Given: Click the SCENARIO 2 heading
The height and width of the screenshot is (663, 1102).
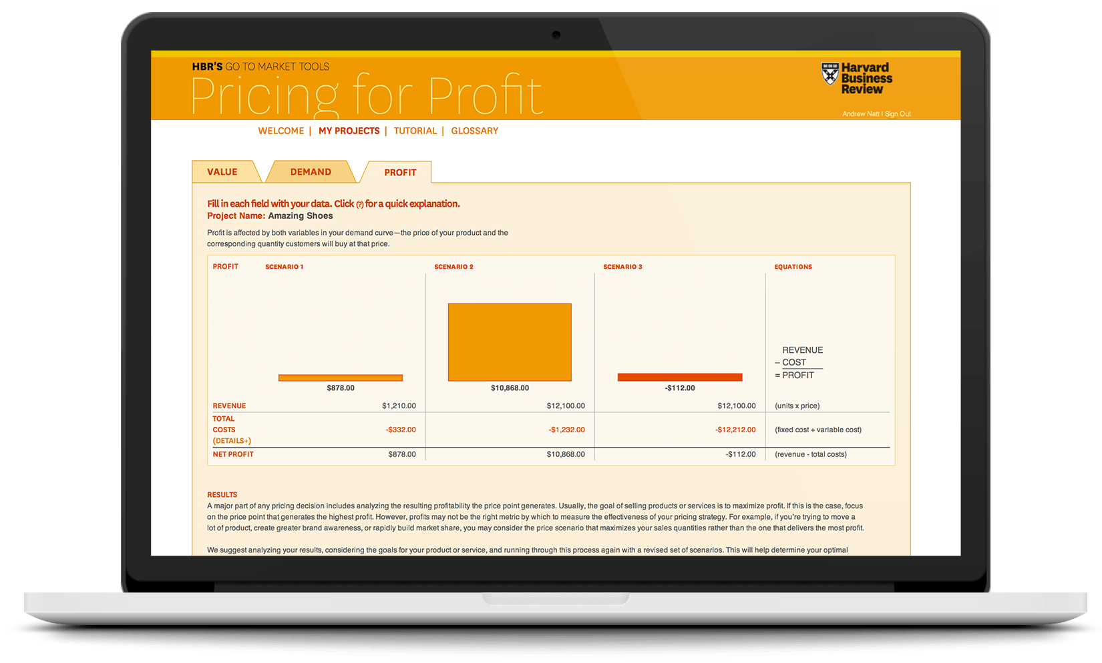Looking at the screenshot, I should tap(453, 267).
